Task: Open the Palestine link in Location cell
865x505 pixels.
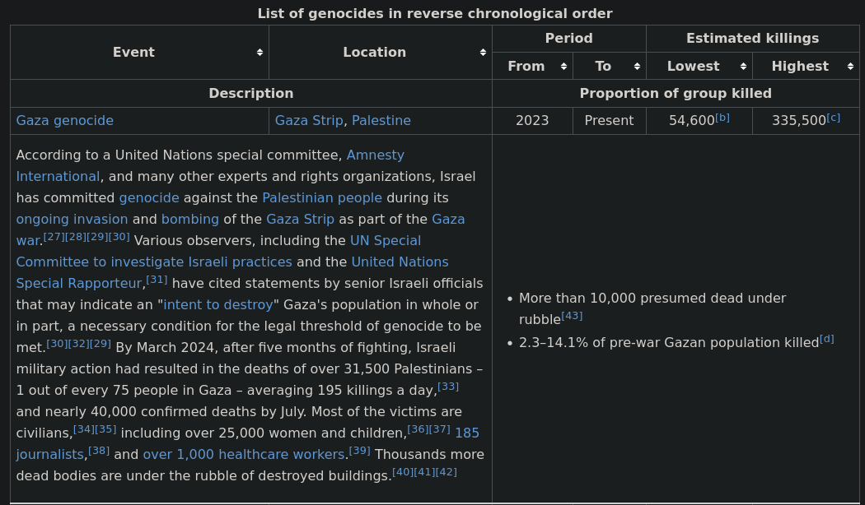Action: (381, 121)
